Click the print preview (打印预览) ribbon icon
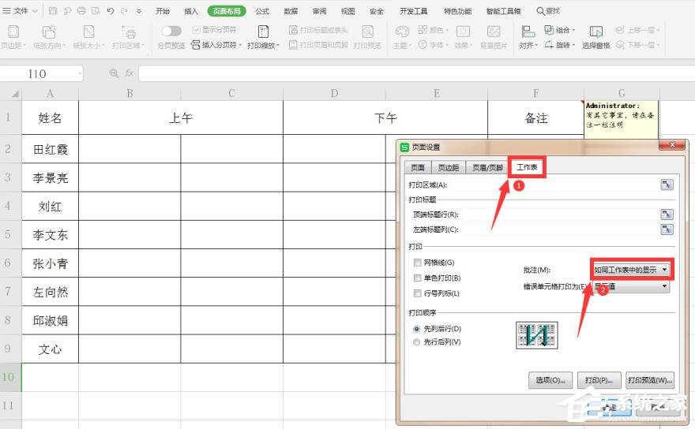 click(367, 37)
